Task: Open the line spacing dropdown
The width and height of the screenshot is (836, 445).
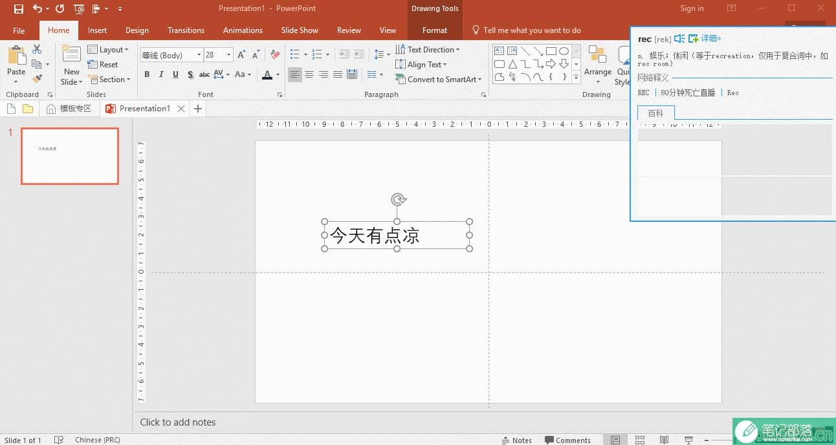Action: [x=382, y=55]
